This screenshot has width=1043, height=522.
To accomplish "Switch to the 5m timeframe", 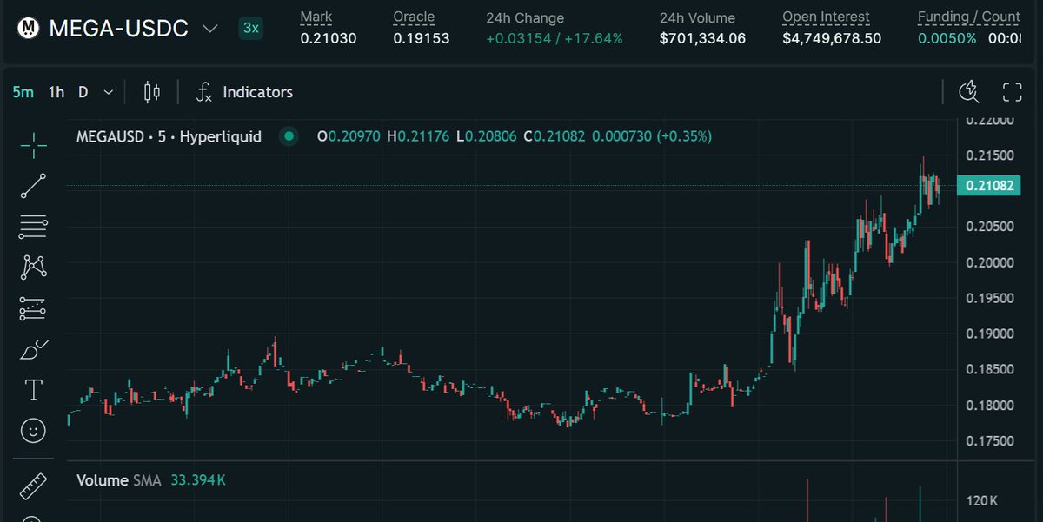I will pos(23,92).
